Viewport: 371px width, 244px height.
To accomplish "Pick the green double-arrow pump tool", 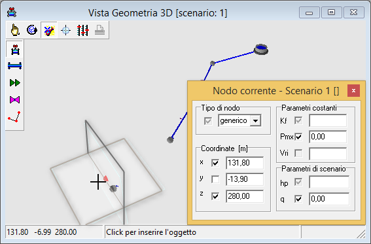I will tap(15, 83).
